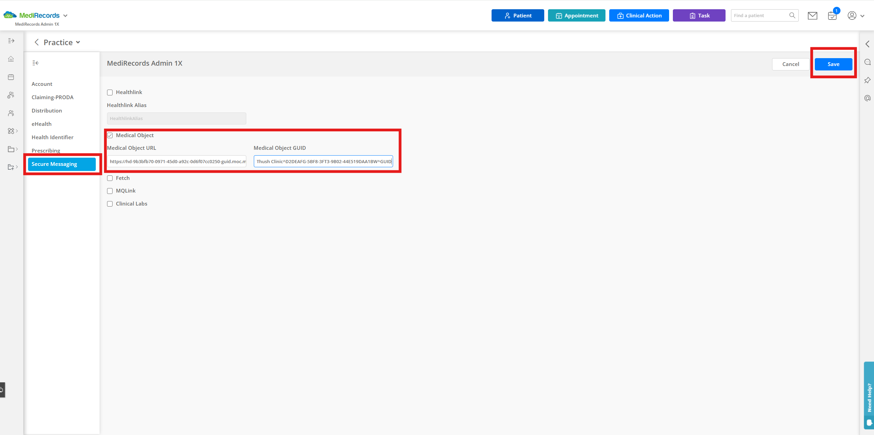Open the Home icon in left rail
This screenshot has width=874, height=435.
coord(11,59)
